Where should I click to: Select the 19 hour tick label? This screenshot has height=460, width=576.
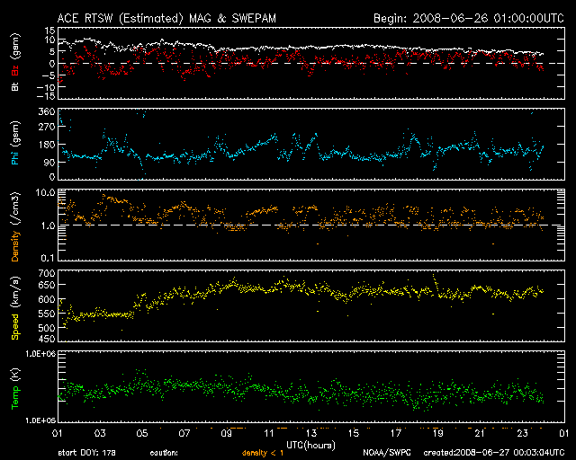(438, 433)
